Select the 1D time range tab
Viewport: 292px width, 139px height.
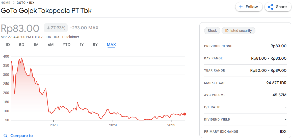tap(8, 45)
